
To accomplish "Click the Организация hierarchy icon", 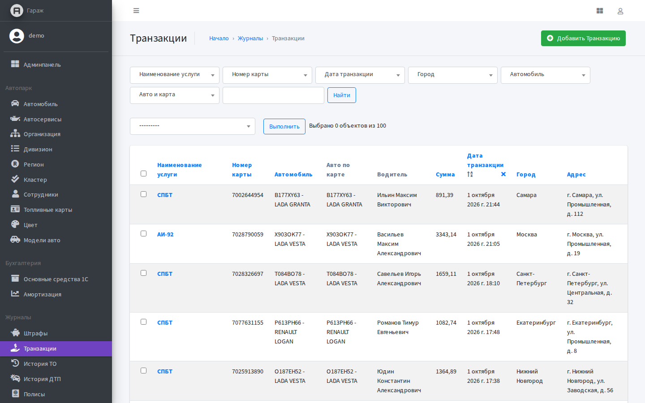I will point(15,133).
